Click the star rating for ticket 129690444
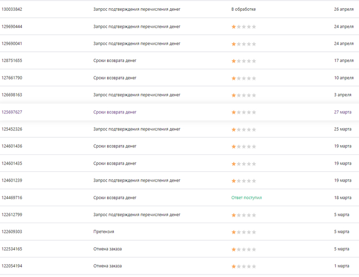 (x=244, y=27)
